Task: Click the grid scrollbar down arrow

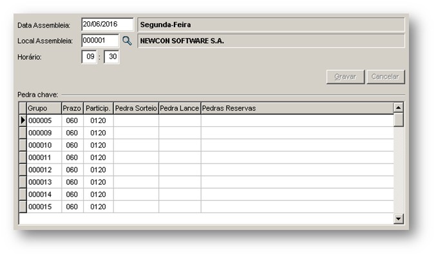Action: pyautogui.click(x=398, y=219)
